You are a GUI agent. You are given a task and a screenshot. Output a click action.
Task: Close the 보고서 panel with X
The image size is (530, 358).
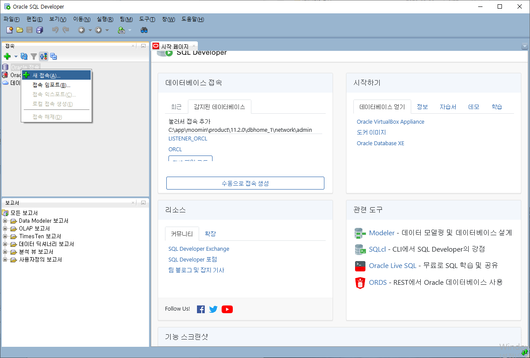click(x=134, y=202)
